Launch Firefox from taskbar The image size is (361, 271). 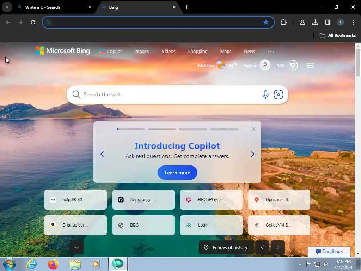coord(53,264)
